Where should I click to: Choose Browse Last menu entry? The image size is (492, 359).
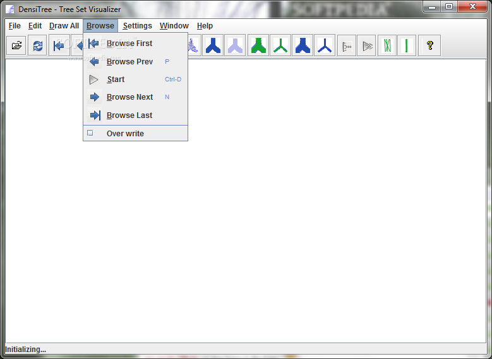coord(136,115)
